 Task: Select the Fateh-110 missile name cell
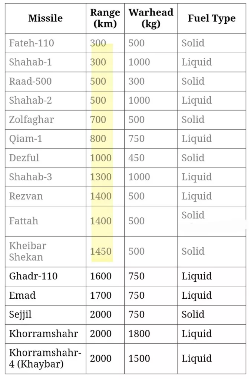[x=32, y=43]
